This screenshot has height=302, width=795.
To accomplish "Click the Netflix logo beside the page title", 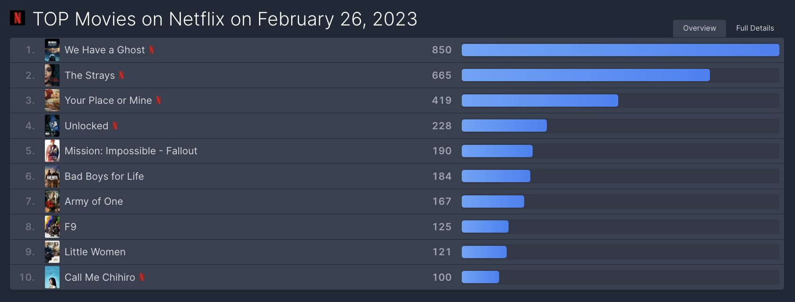I will tap(17, 18).
